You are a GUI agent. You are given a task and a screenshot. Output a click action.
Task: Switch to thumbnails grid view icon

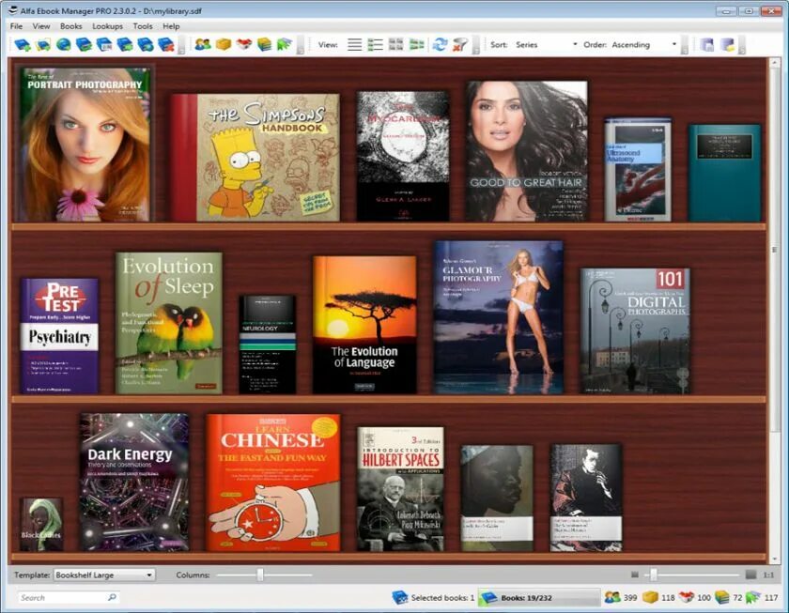pos(396,45)
